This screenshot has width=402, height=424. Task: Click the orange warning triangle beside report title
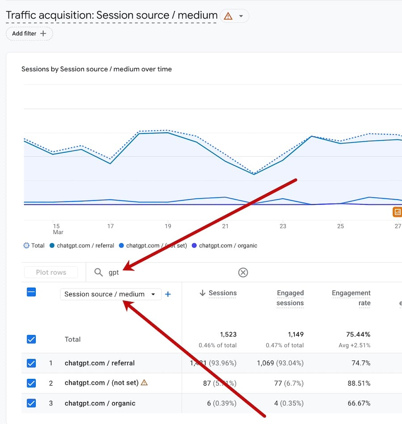pos(228,16)
